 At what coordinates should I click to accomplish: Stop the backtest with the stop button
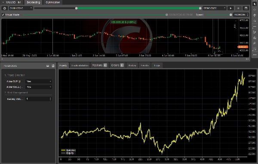238,8
